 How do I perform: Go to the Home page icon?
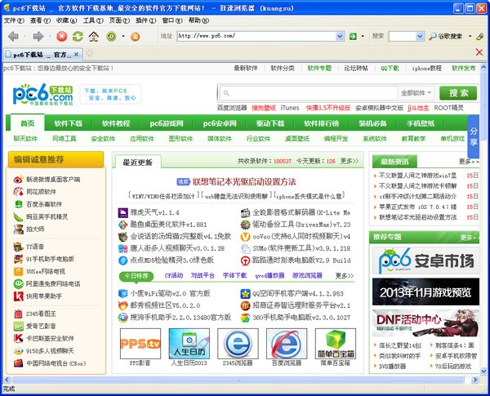(x=94, y=37)
